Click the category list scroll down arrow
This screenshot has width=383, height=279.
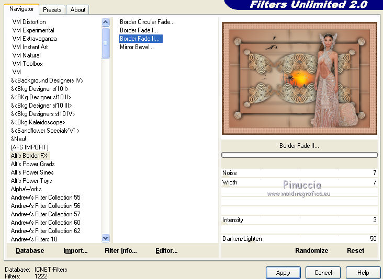[106, 238]
